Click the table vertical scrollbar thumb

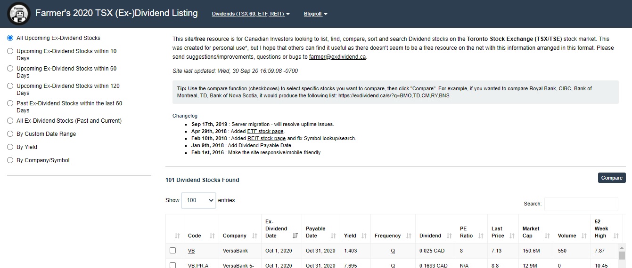pos(622,256)
